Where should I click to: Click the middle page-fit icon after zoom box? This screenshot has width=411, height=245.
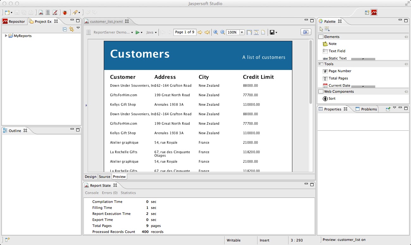click(256, 32)
